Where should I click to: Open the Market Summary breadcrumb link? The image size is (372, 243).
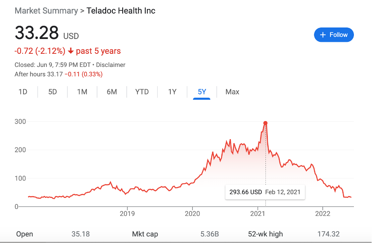pyautogui.click(x=46, y=11)
